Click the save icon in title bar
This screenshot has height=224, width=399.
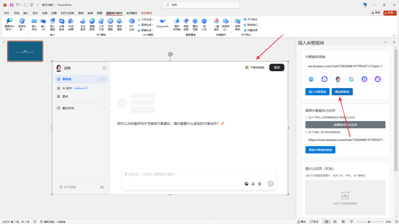(11, 5)
